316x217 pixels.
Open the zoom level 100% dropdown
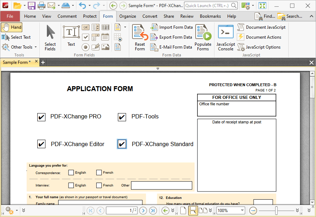point(242,211)
